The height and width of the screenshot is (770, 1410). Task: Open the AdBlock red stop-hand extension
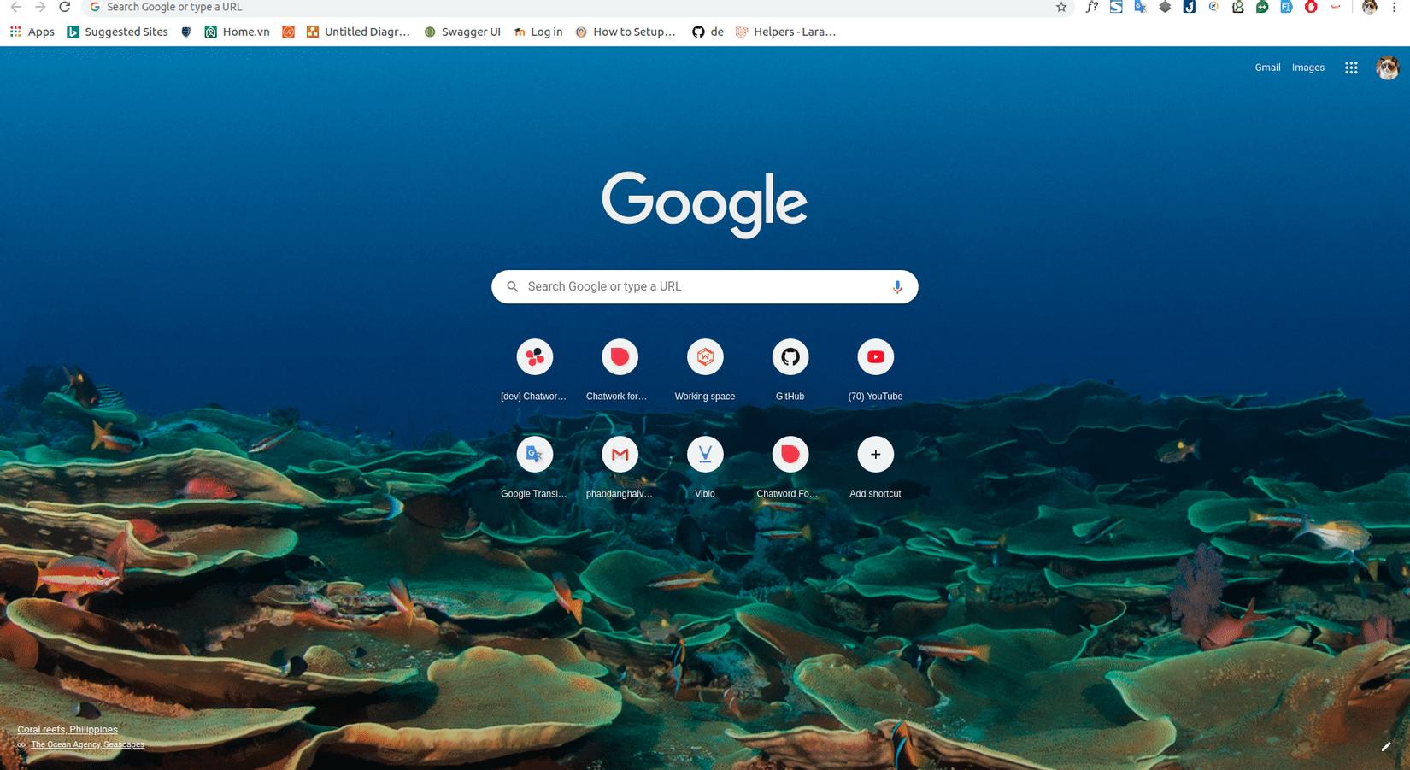point(1311,7)
